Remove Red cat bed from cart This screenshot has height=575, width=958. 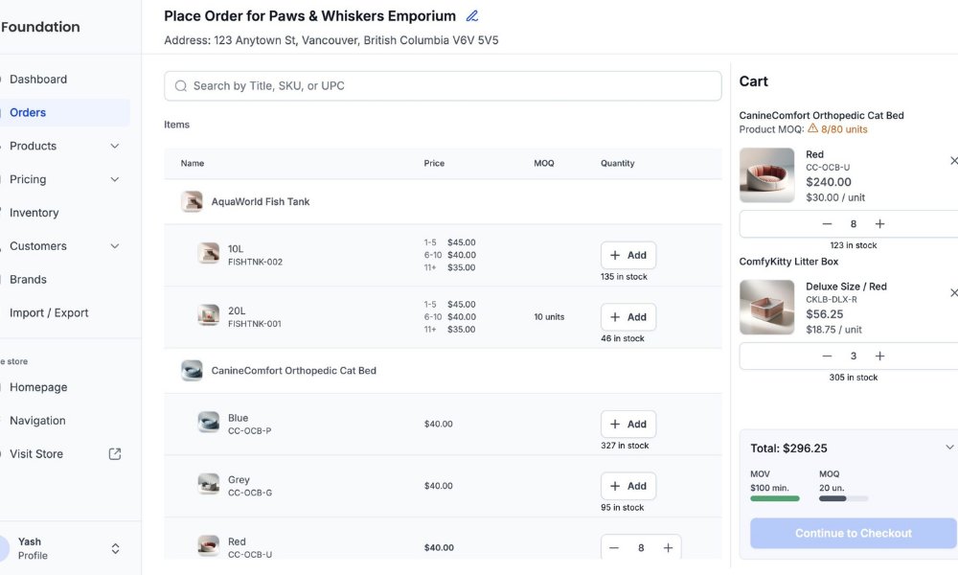pos(953,161)
